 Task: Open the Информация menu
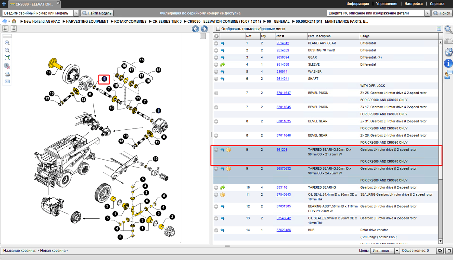[x=358, y=4]
